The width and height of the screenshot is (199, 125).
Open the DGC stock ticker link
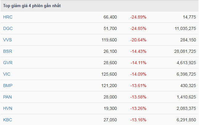click(8, 28)
